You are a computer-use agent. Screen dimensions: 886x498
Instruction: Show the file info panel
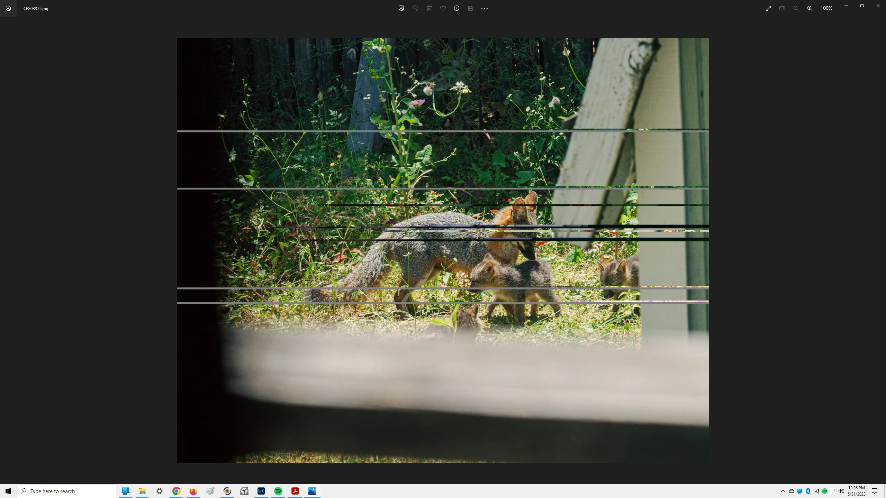pyautogui.click(x=457, y=8)
